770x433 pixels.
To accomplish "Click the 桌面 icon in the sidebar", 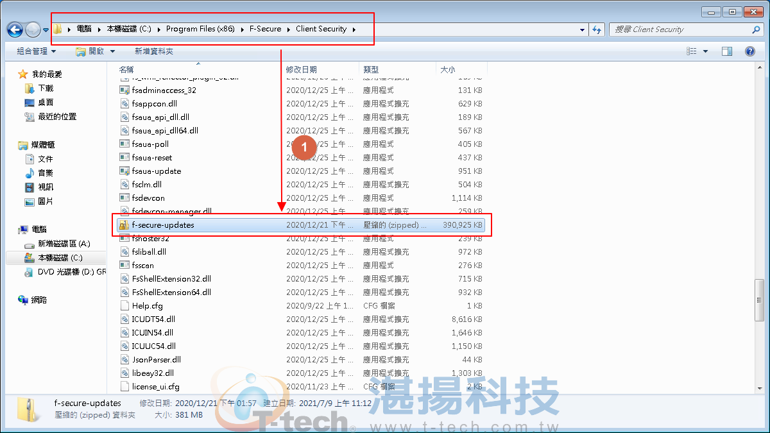I will (x=29, y=103).
